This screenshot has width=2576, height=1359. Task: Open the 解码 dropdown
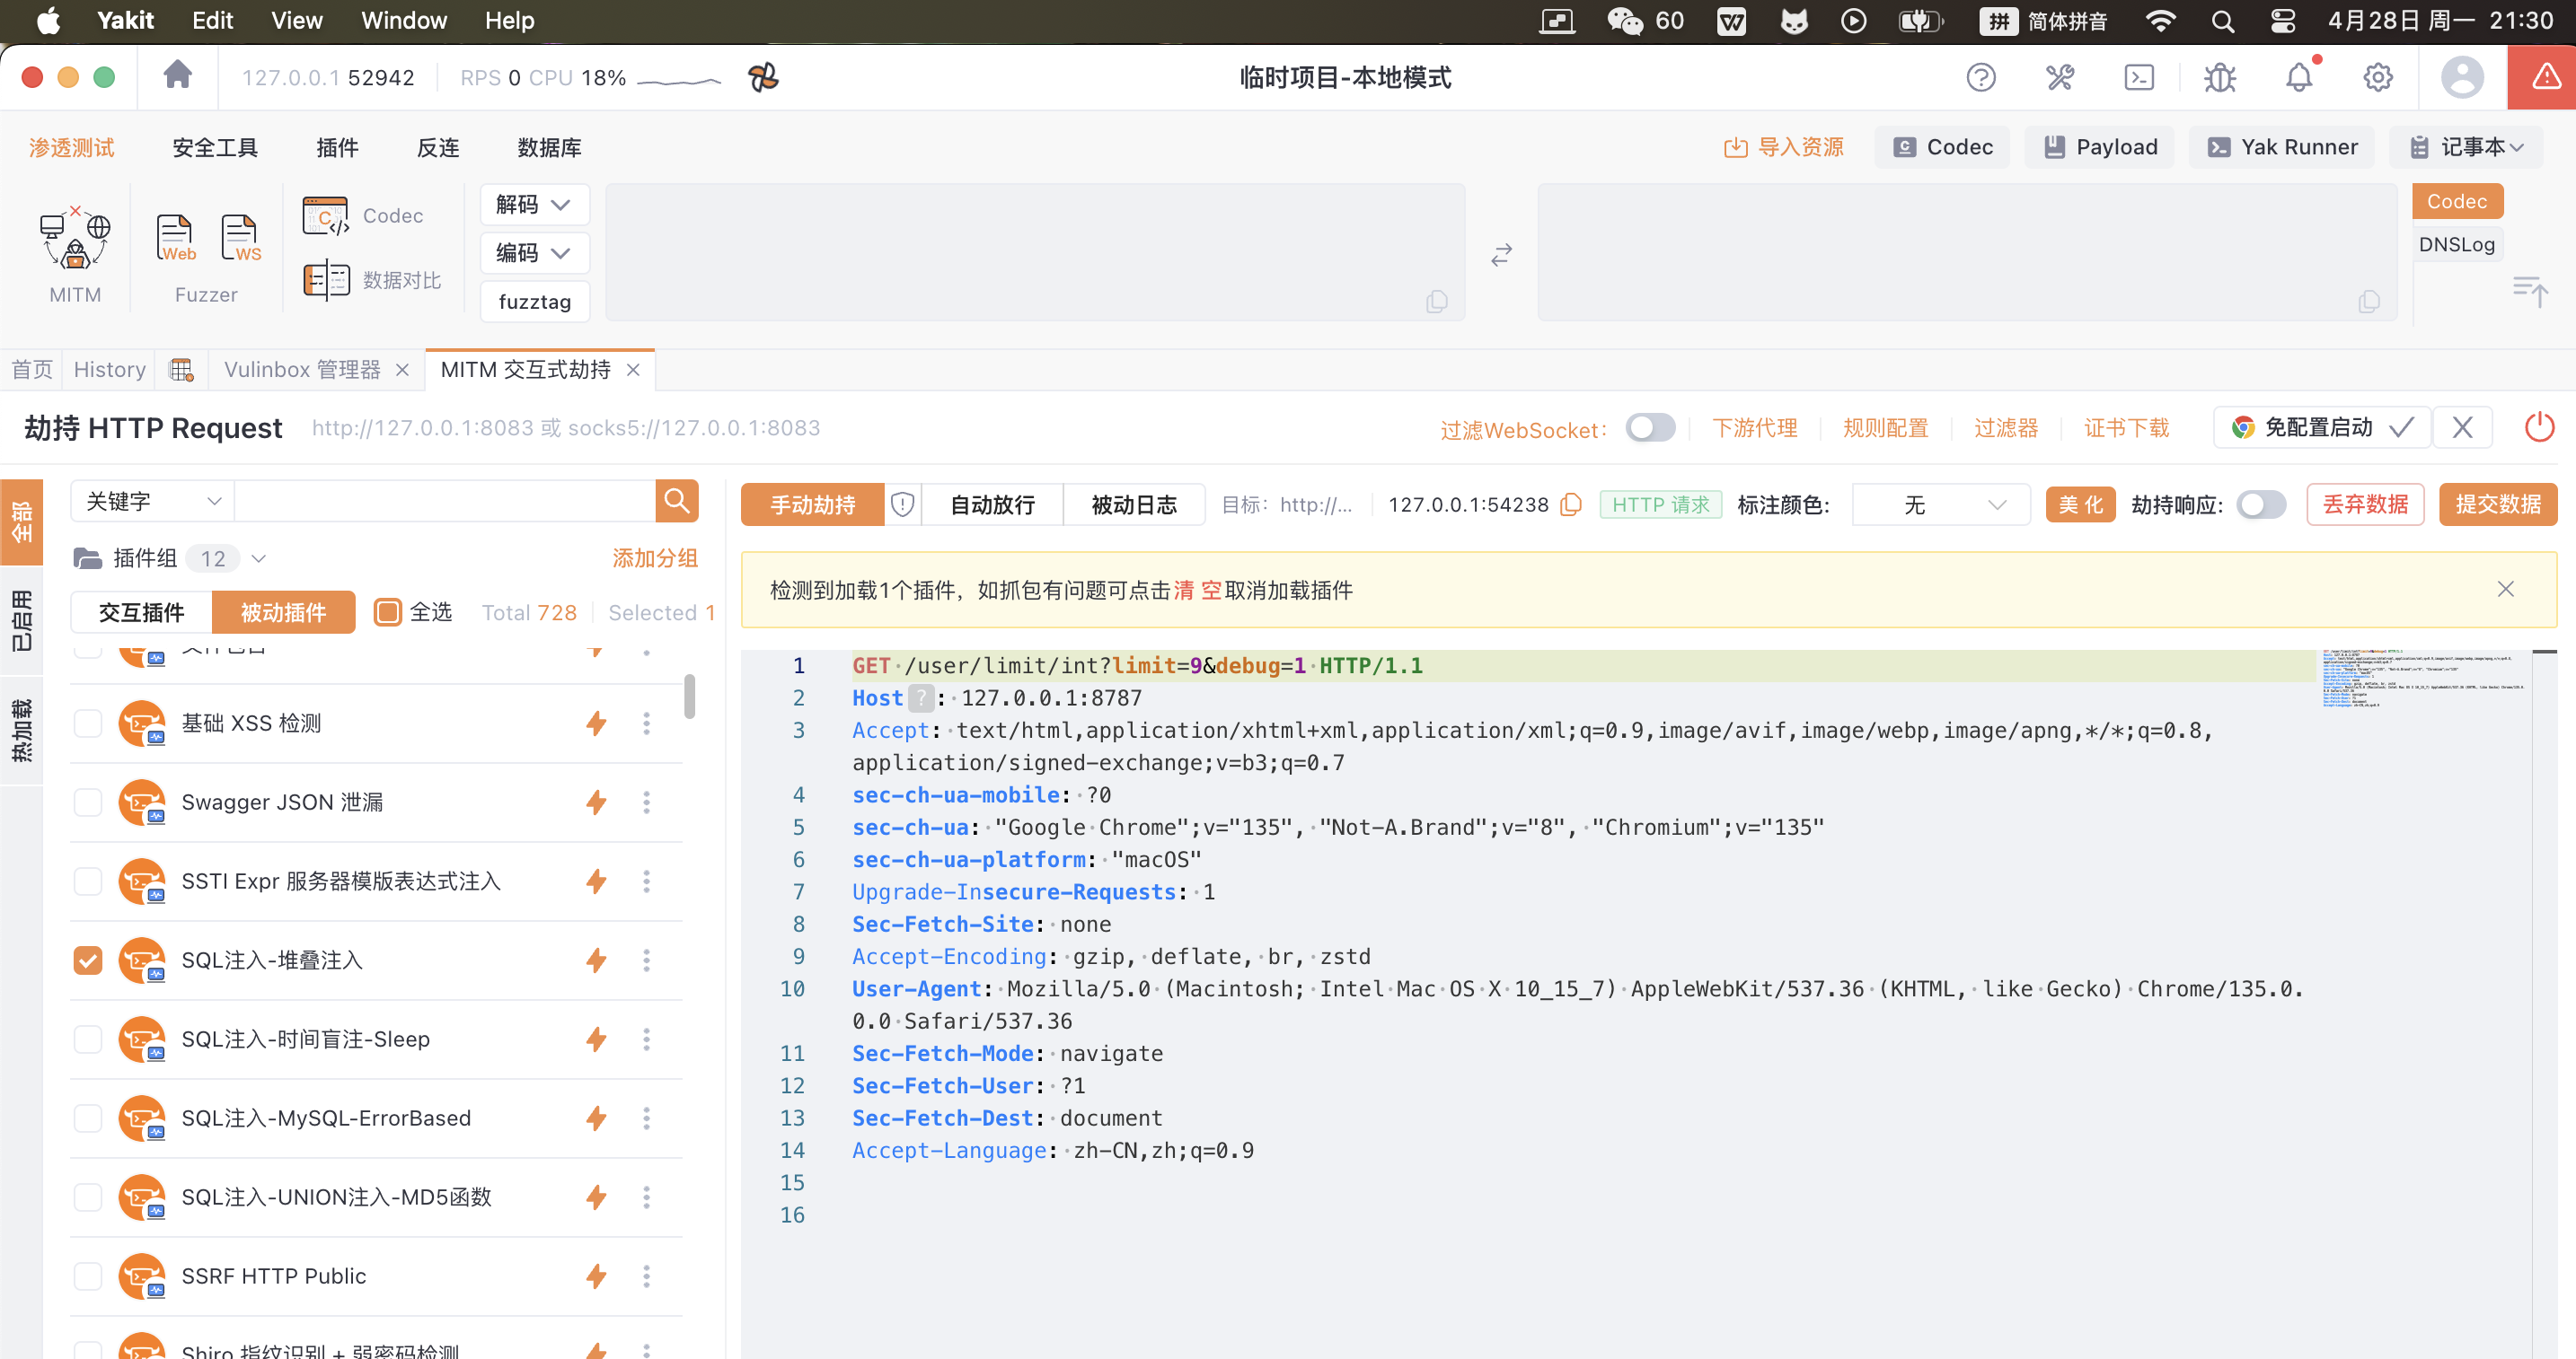pyautogui.click(x=534, y=204)
